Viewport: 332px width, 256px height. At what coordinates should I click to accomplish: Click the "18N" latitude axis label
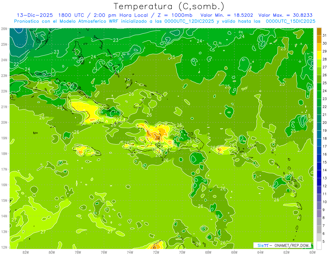[x=4, y=154]
